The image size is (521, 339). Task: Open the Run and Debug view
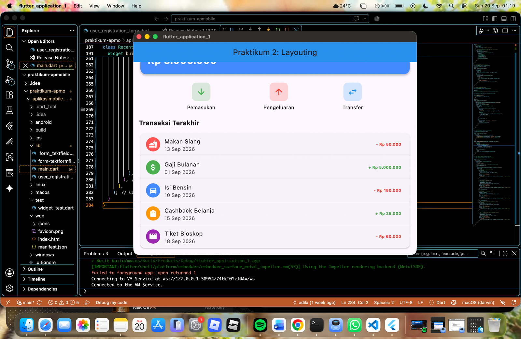(x=9, y=80)
